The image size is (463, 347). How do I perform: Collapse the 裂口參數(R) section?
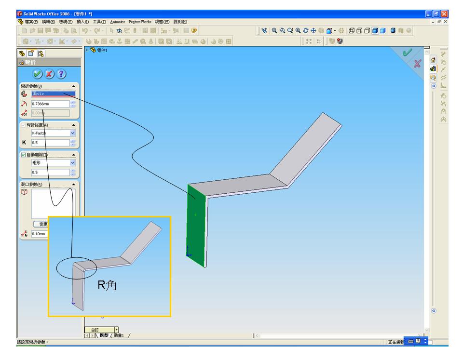tap(73, 185)
